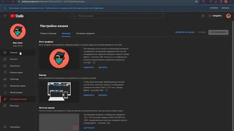The width and height of the screenshot is (234, 131).
Task: Click the channel customization wand icon
Action: (5, 99)
